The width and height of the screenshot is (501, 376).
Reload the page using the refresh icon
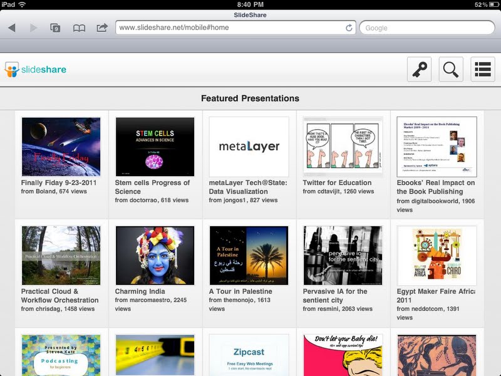(x=349, y=28)
